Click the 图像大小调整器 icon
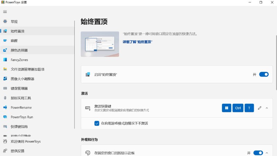277x156 pixels. tap(5, 79)
